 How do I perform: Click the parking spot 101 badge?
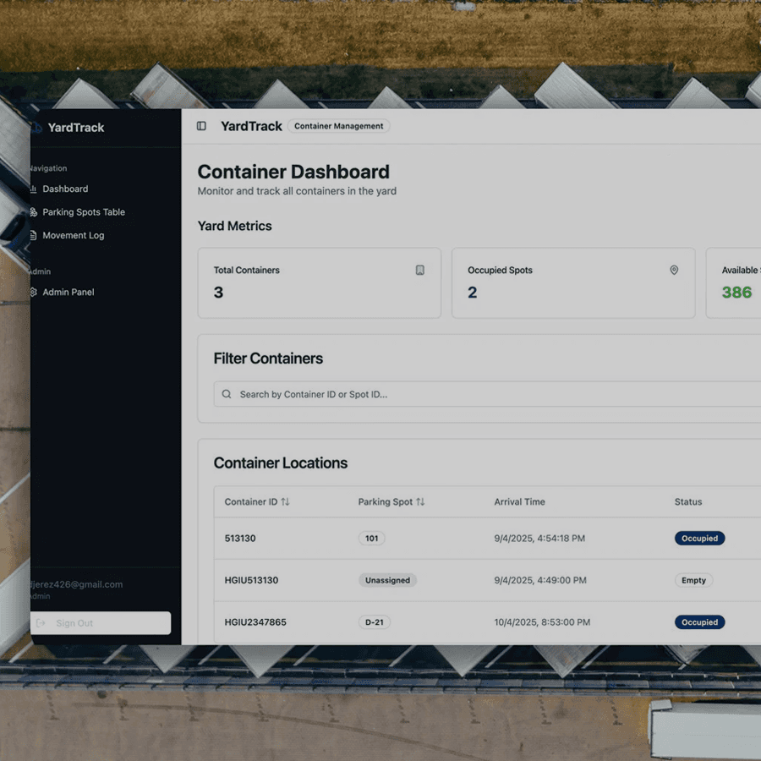point(372,539)
